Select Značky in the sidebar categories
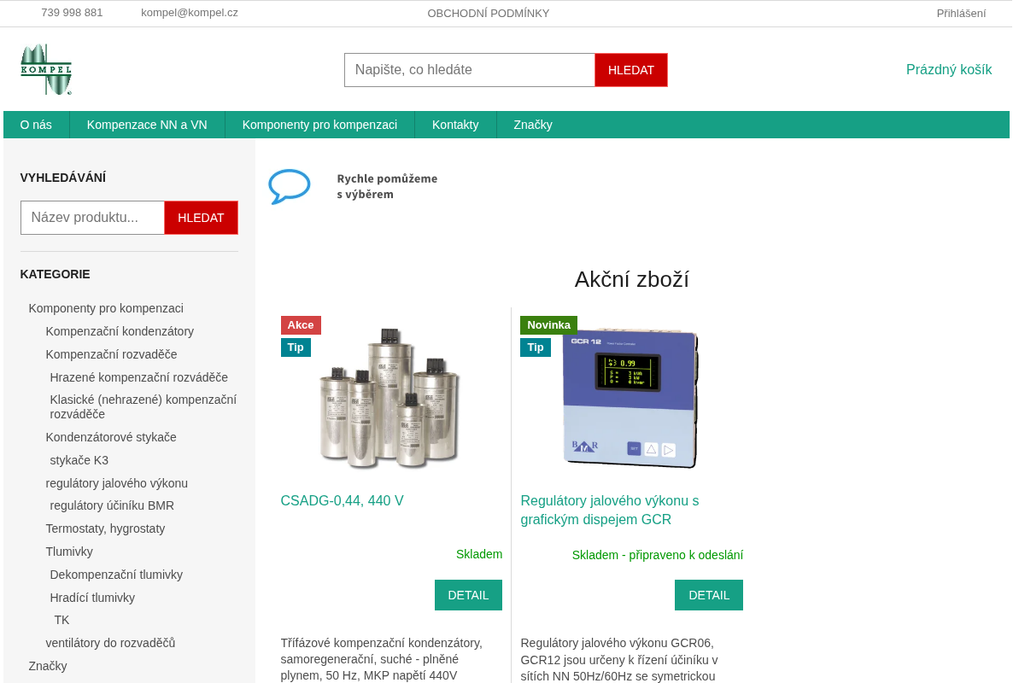Image resolution: width=1025 pixels, height=683 pixels. tap(48, 666)
